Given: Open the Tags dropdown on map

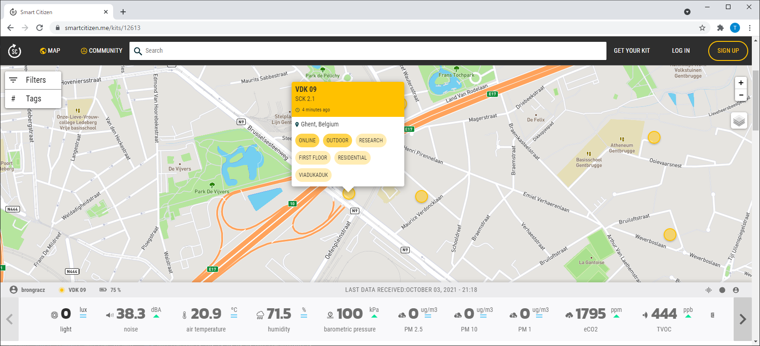Looking at the screenshot, I should [x=33, y=99].
